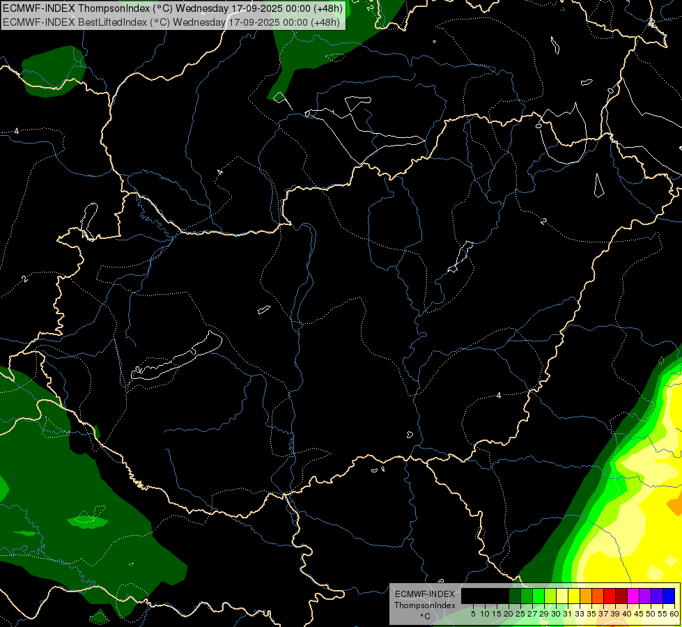Screen dimensions: 682x627
Task: Click the legend scale value '40'
Action: 627,614
